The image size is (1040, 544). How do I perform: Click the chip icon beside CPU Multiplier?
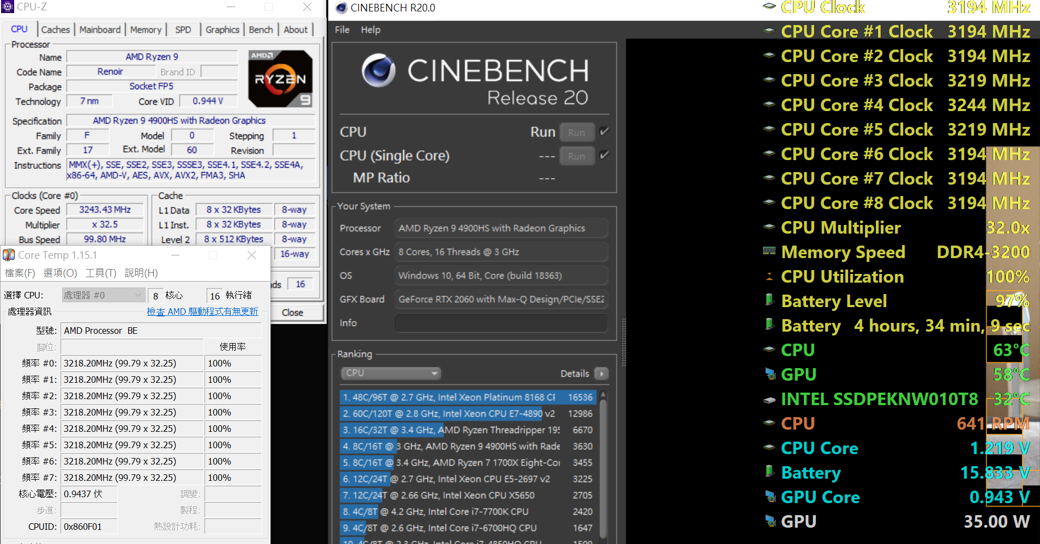point(769,227)
